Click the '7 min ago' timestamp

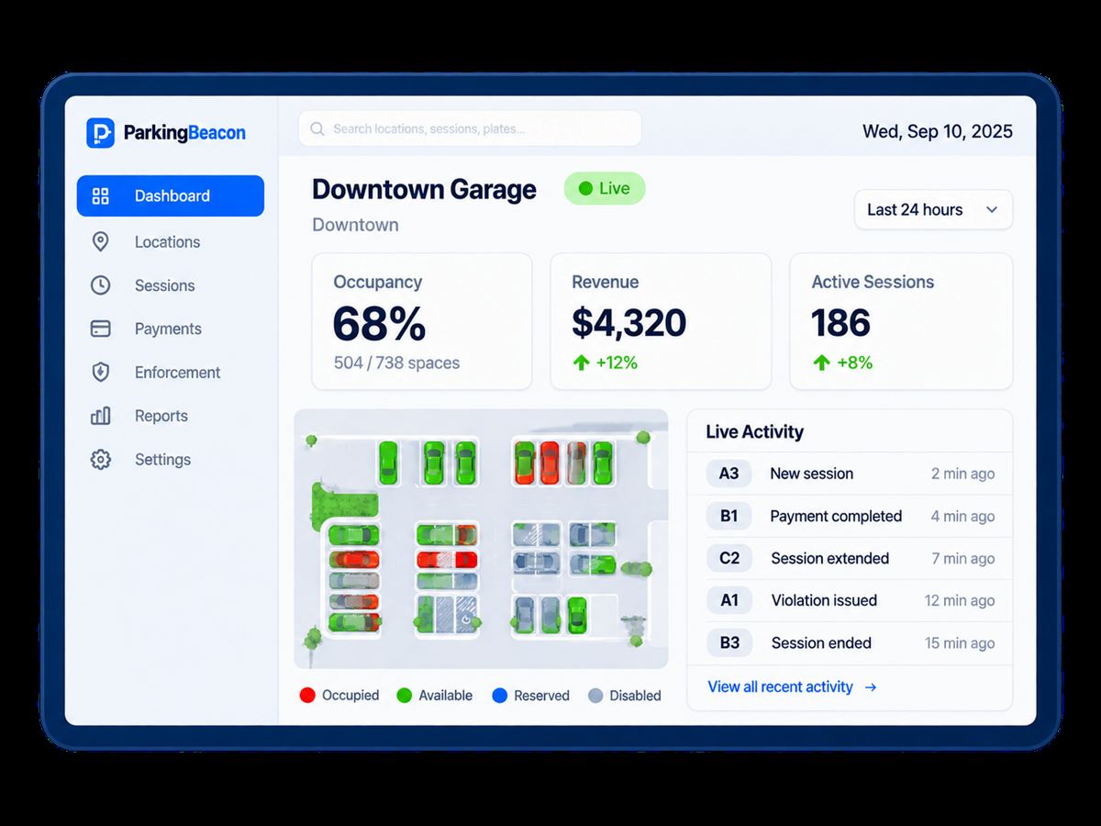click(x=962, y=558)
